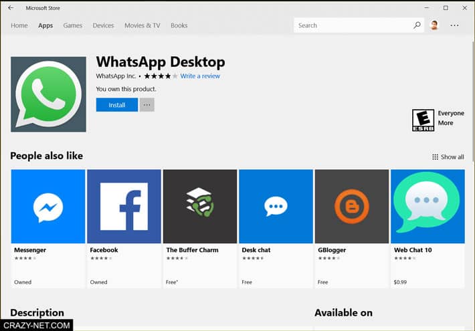The image size is (475, 331).
Task: Click the Desk chat name text
Action: [x=256, y=250]
